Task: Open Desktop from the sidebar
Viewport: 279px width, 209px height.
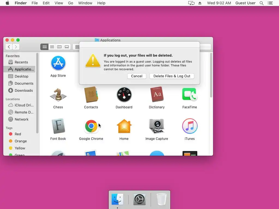Action: click(x=19, y=76)
